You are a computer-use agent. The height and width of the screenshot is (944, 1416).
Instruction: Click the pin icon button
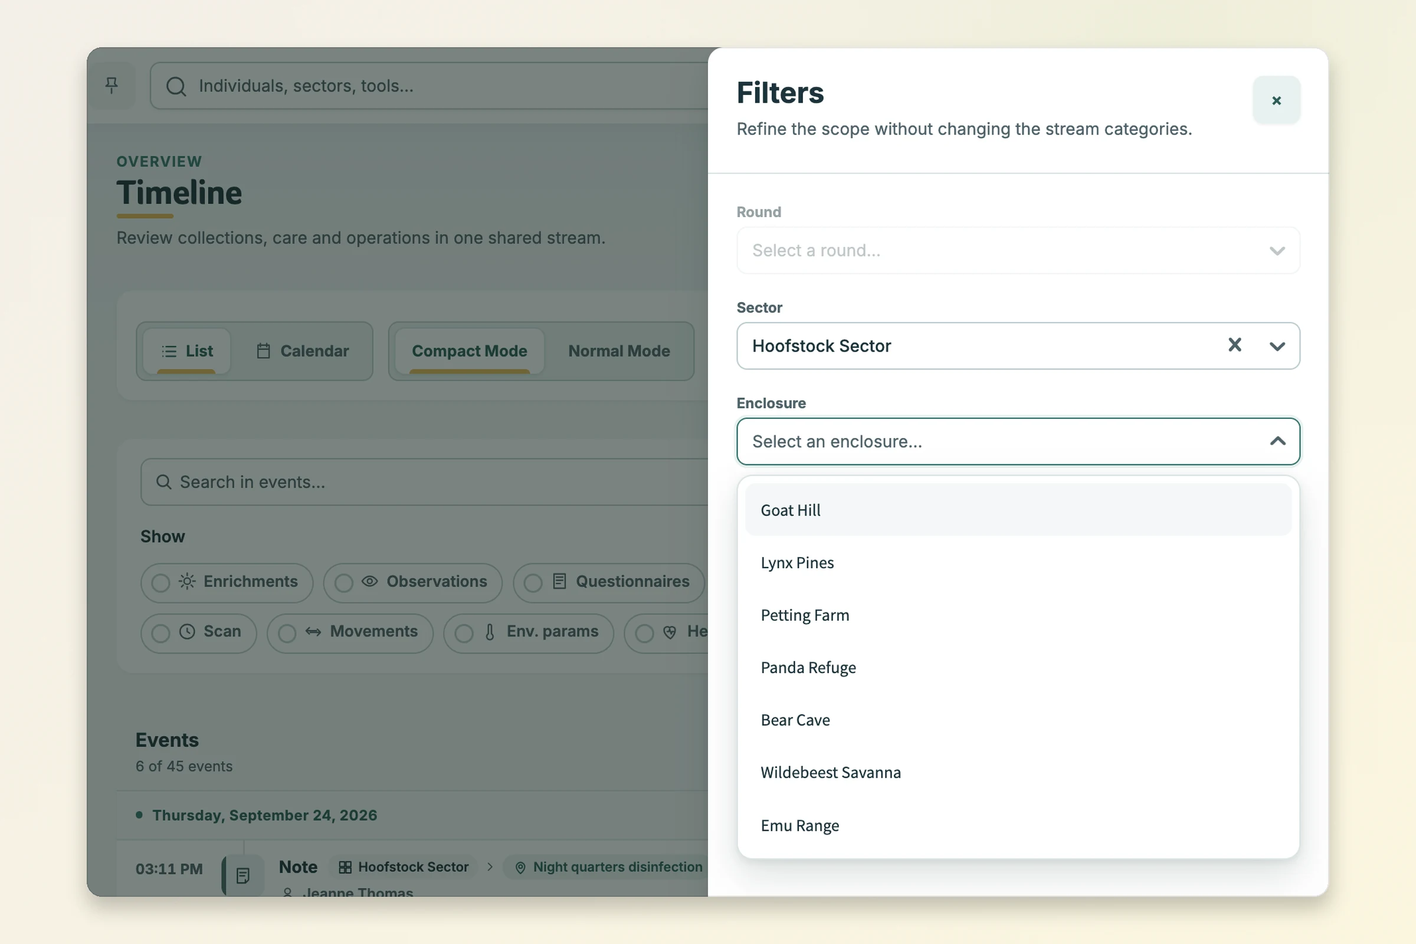pyautogui.click(x=112, y=86)
